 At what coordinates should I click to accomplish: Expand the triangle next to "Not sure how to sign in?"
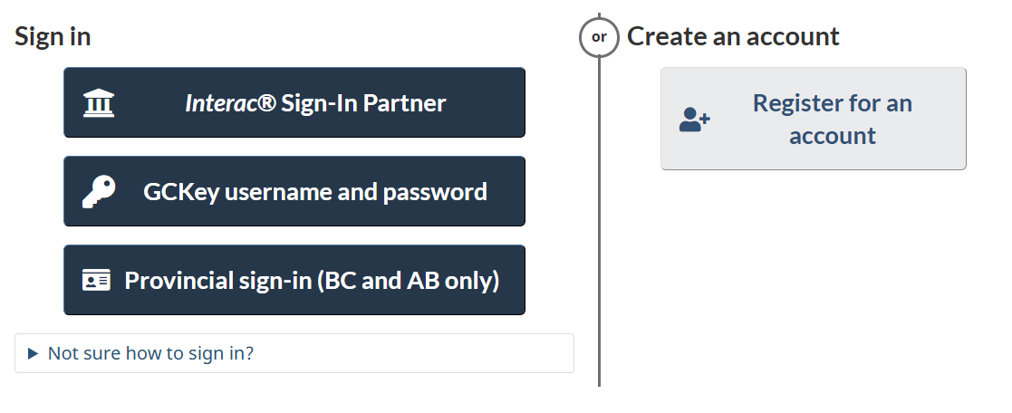pos(34,353)
